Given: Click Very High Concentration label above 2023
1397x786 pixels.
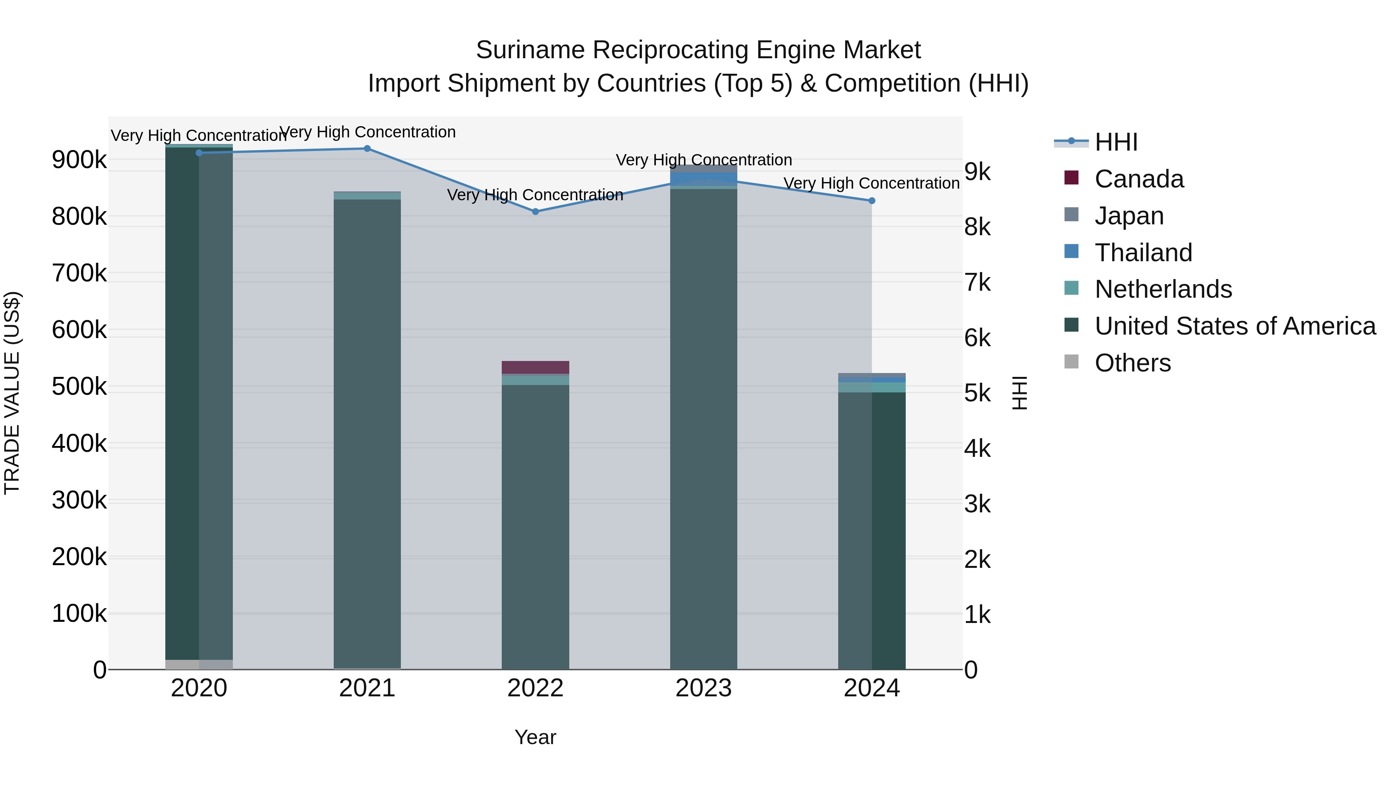Looking at the screenshot, I should click(x=704, y=160).
